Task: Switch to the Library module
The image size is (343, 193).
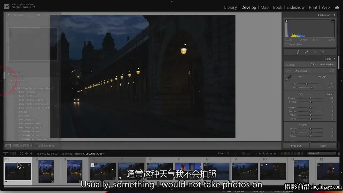Action: pos(230,7)
